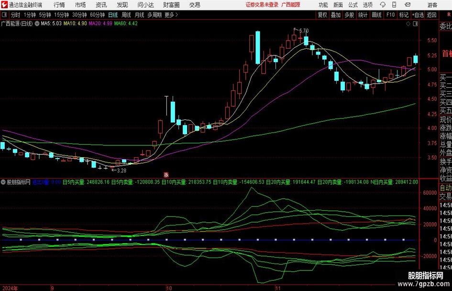This screenshot has height=291, width=452.
Task: Switch to 30分钟 period
Action: [x=79, y=15]
